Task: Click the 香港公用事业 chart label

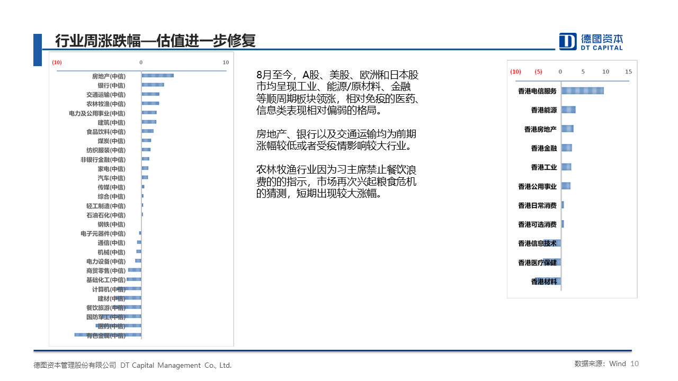Action: pyautogui.click(x=537, y=186)
